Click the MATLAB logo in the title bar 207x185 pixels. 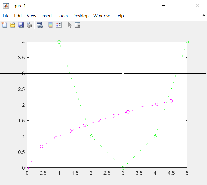pos(6,6)
